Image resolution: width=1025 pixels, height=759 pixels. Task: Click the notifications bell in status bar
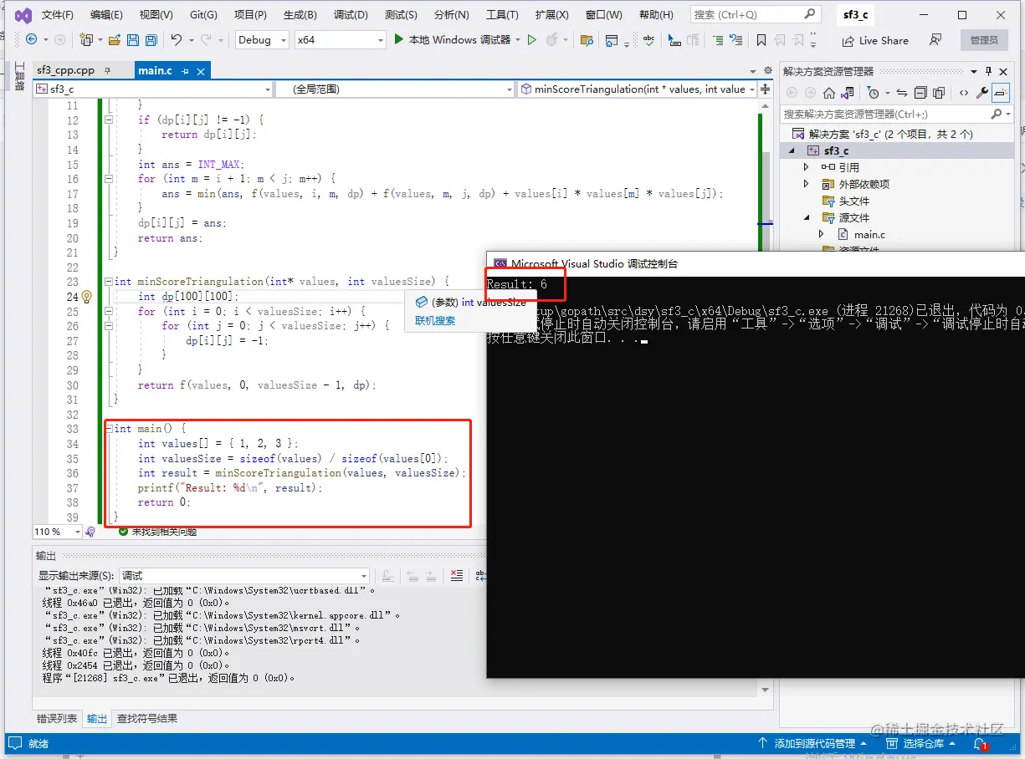pos(980,743)
